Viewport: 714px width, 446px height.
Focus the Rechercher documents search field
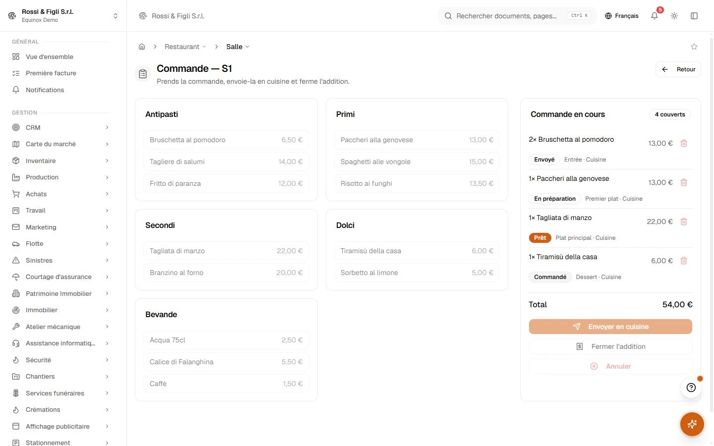[x=518, y=16]
